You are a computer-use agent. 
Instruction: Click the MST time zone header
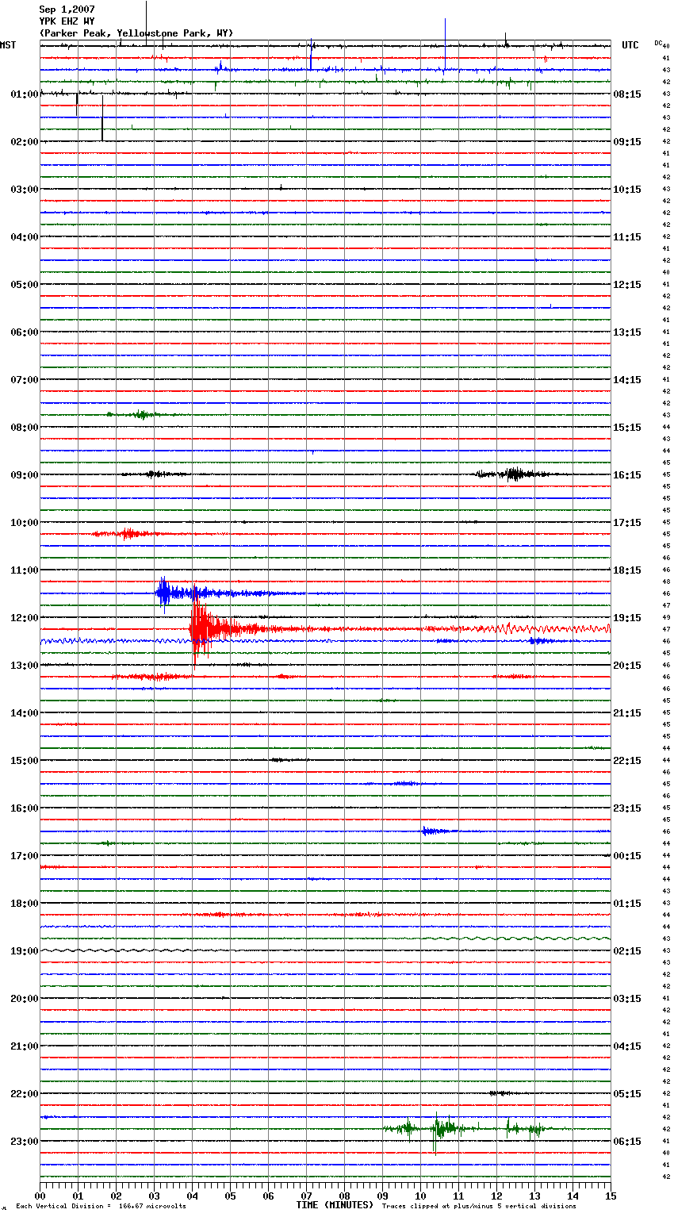(x=8, y=45)
